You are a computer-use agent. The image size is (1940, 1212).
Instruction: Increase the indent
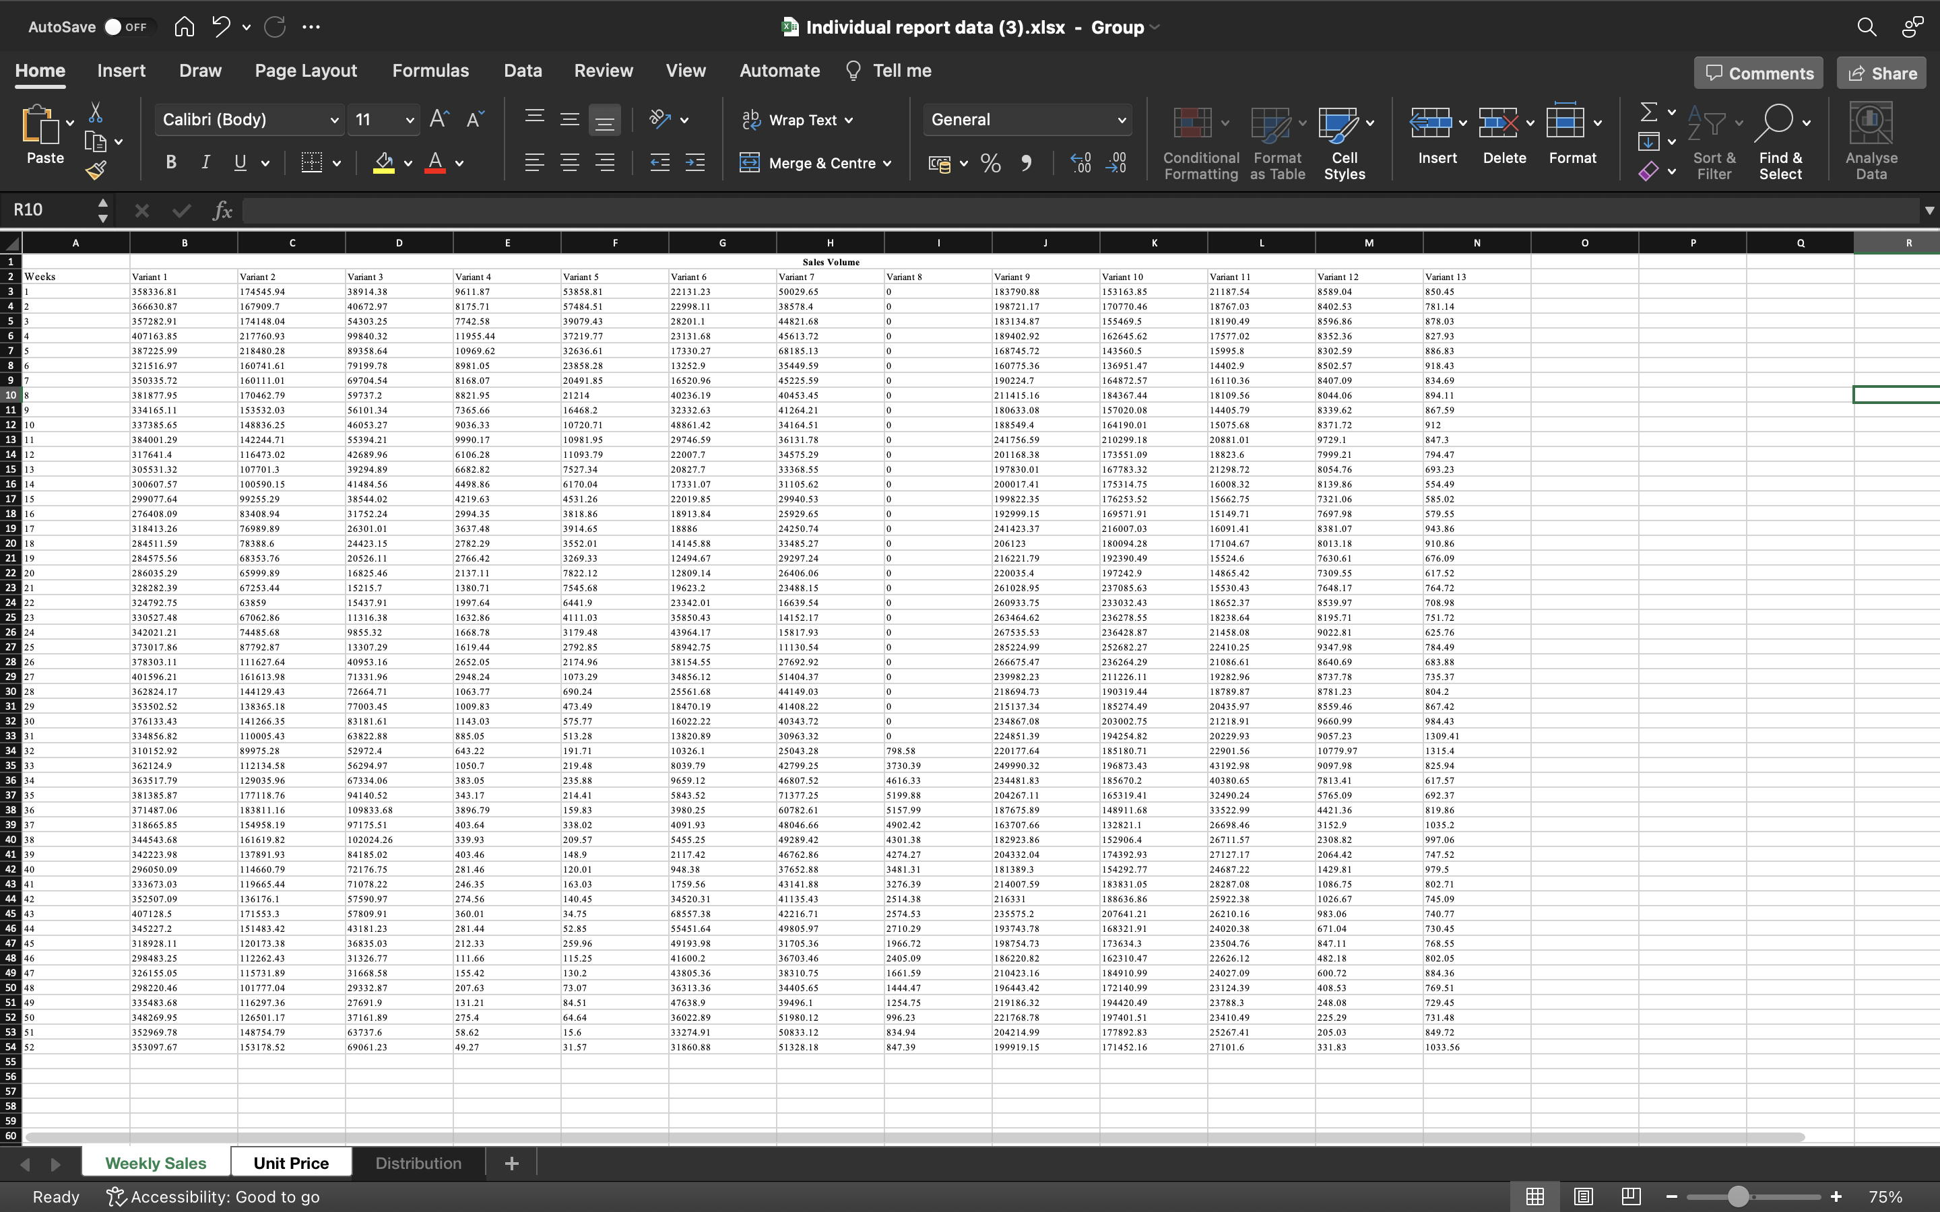[695, 163]
